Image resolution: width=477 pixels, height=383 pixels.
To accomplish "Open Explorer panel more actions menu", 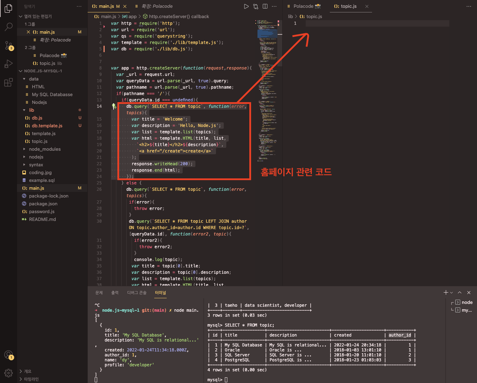I will 79,6.
